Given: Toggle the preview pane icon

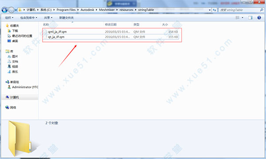Looking at the screenshot, I should pos(250,18).
